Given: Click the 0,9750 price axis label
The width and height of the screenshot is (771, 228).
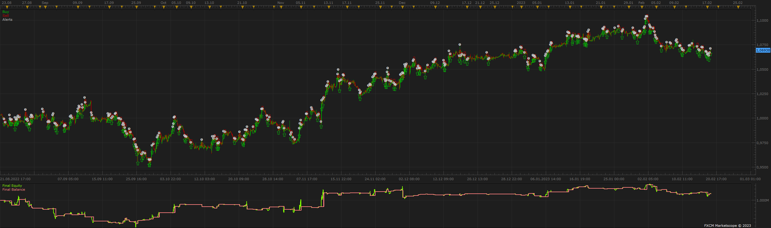Looking at the screenshot, I should 763,143.
